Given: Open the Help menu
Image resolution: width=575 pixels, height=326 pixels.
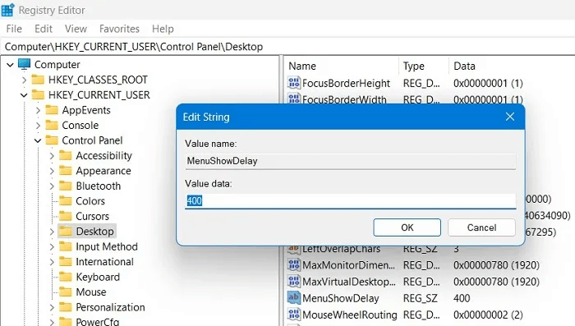Looking at the screenshot, I should point(163,29).
